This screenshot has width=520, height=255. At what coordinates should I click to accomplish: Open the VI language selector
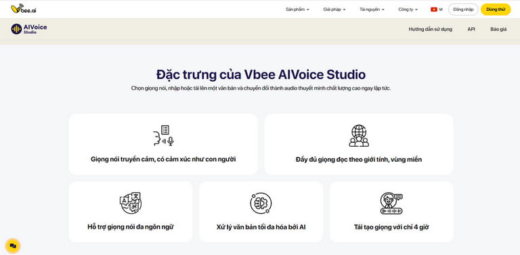(x=437, y=9)
